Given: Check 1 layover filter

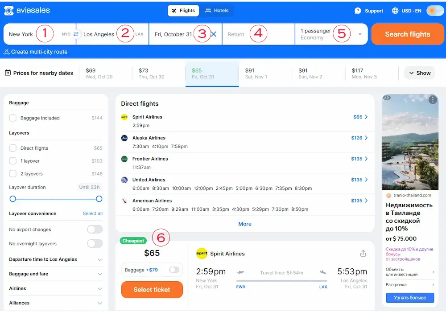Looking at the screenshot, I should [13, 161].
